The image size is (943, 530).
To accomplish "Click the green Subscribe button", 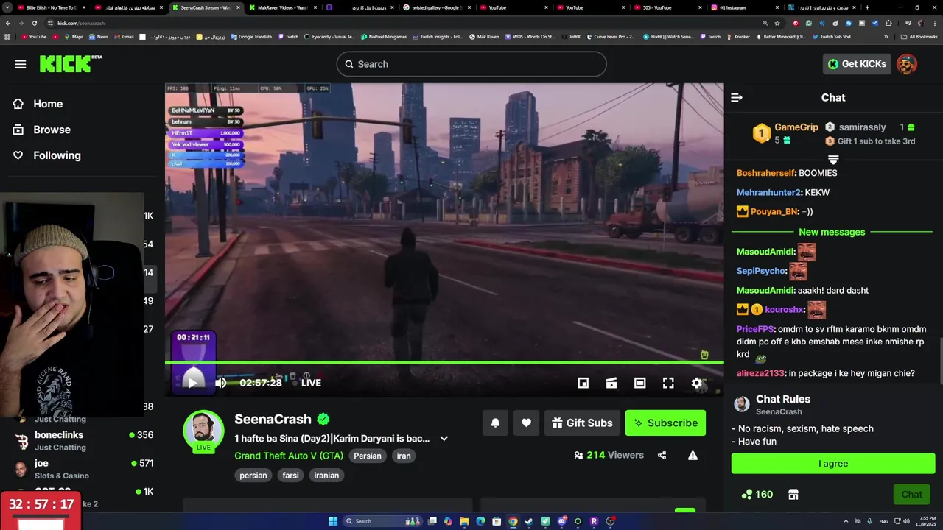I will click(665, 423).
